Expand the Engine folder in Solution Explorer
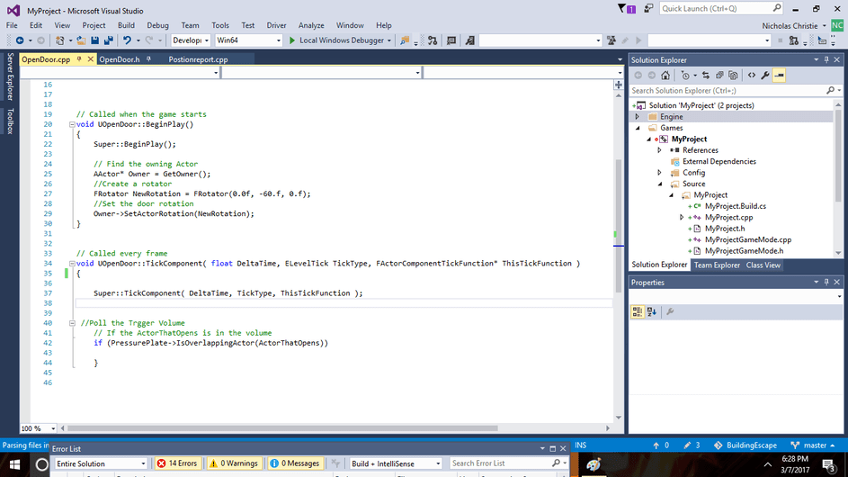This screenshot has height=477, width=848. click(x=637, y=117)
